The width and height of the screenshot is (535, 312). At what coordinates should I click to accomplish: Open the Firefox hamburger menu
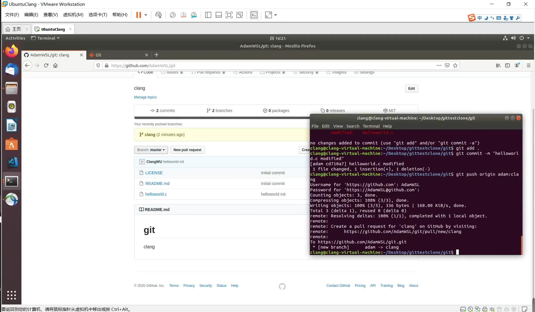[529, 65]
